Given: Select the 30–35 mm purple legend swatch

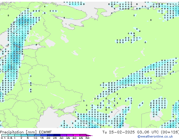Looking at the screenshot, I should (x=63, y=135).
